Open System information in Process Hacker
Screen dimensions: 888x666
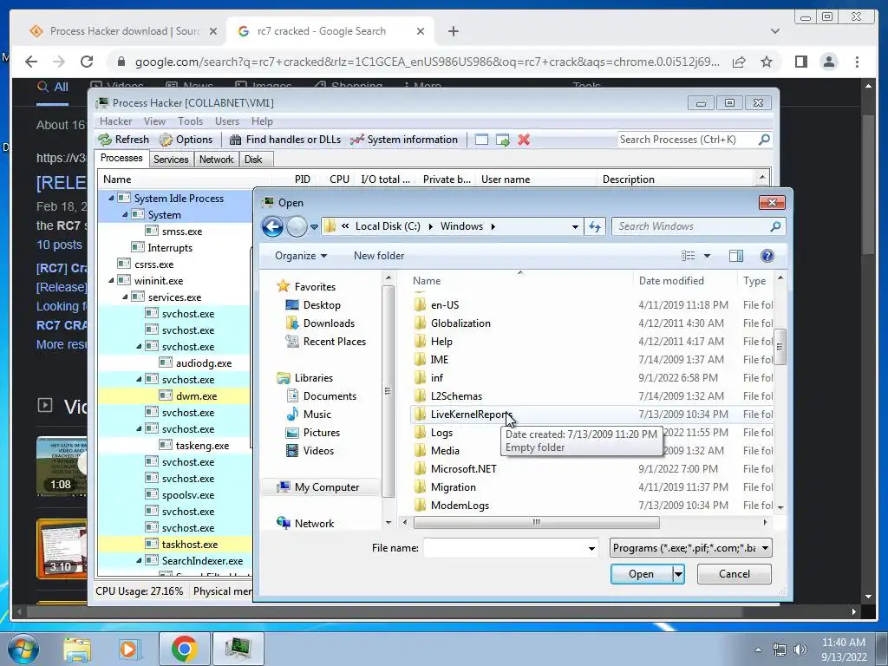(404, 140)
